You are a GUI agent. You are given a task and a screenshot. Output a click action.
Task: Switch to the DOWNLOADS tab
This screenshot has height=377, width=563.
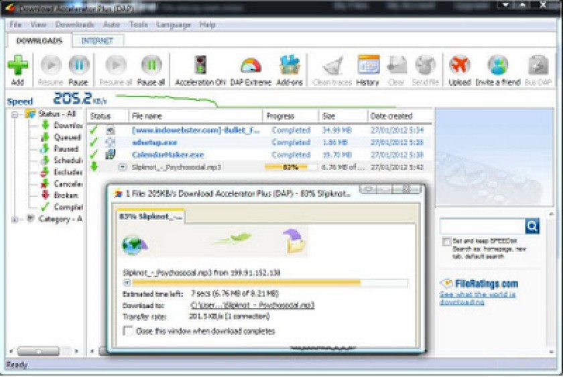coord(39,41)
